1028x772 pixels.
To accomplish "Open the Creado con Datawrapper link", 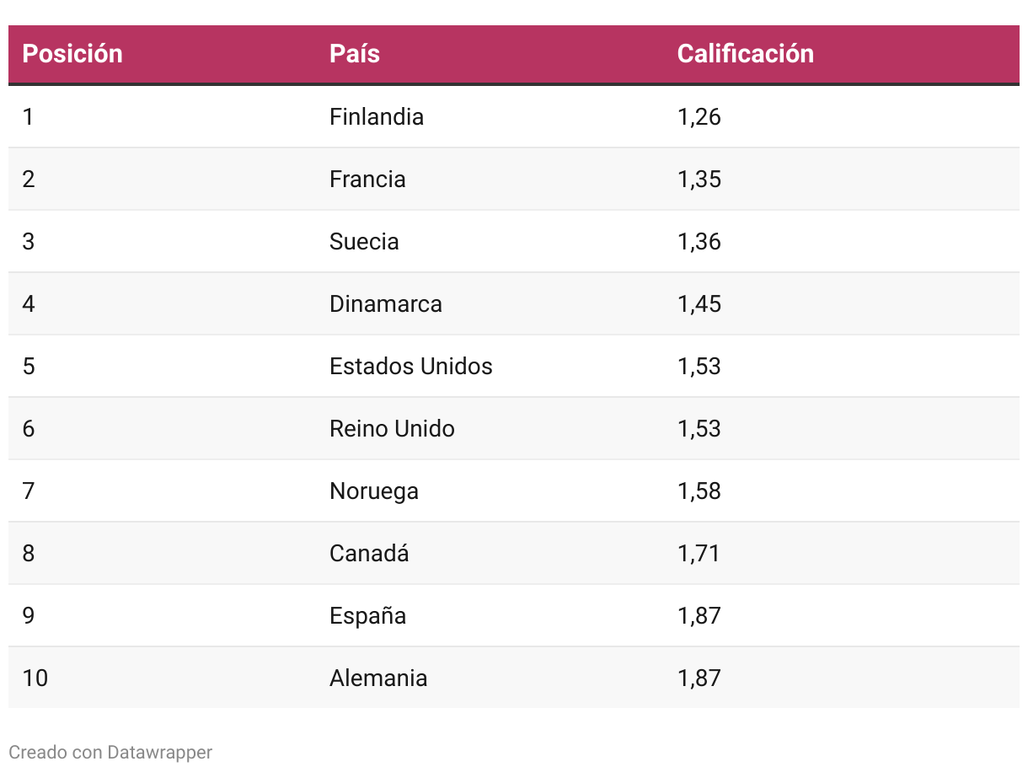I will (x=110, y=752).
